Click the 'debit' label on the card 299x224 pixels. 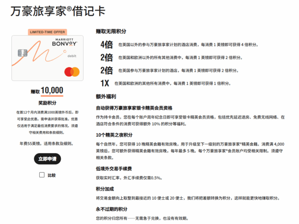(72, 55)
